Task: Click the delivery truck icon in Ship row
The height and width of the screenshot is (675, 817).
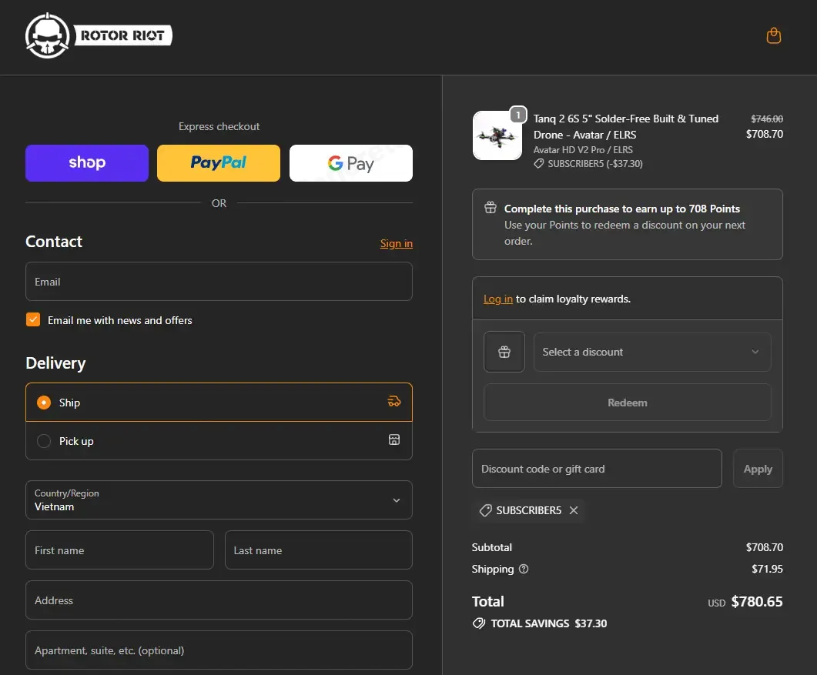Action: click(x=394, y=401)
